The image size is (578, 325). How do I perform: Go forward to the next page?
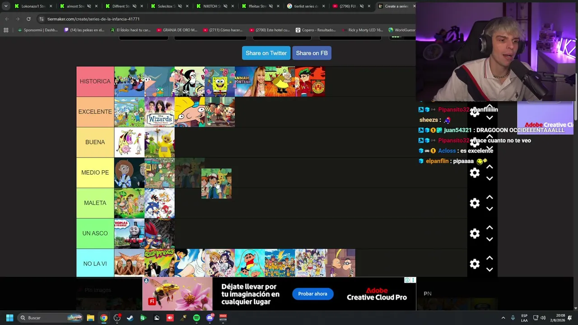click(18, 19)
